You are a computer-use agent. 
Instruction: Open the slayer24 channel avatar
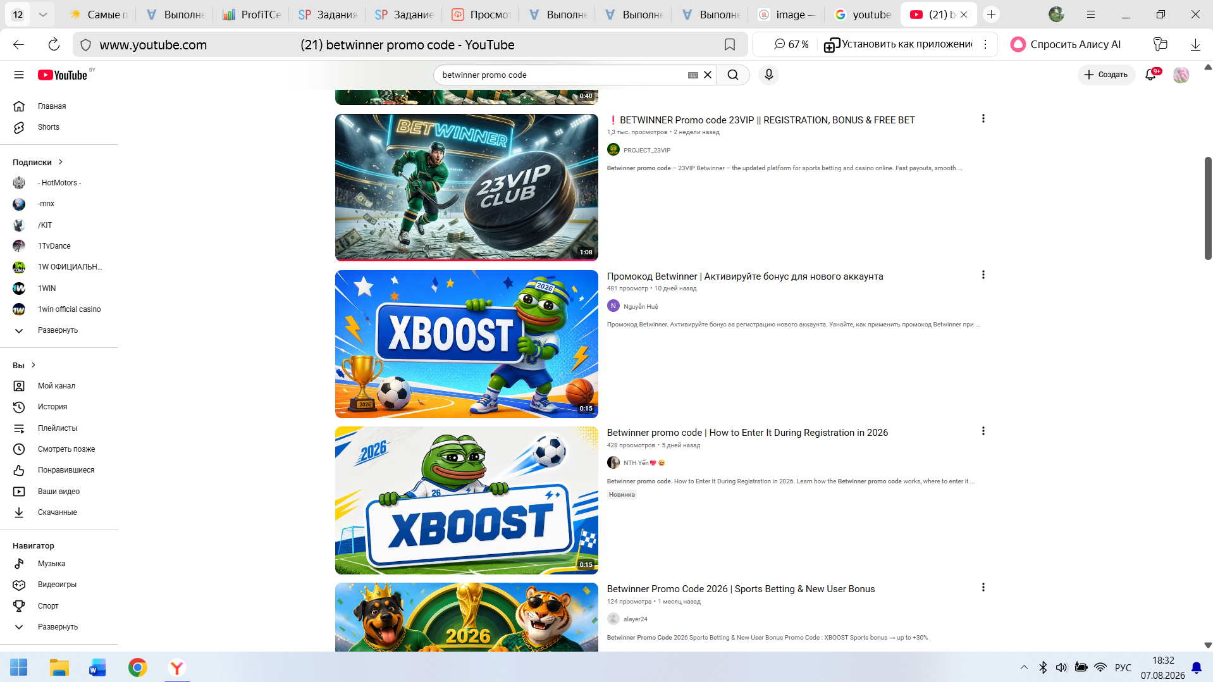(x=613, y=619)
